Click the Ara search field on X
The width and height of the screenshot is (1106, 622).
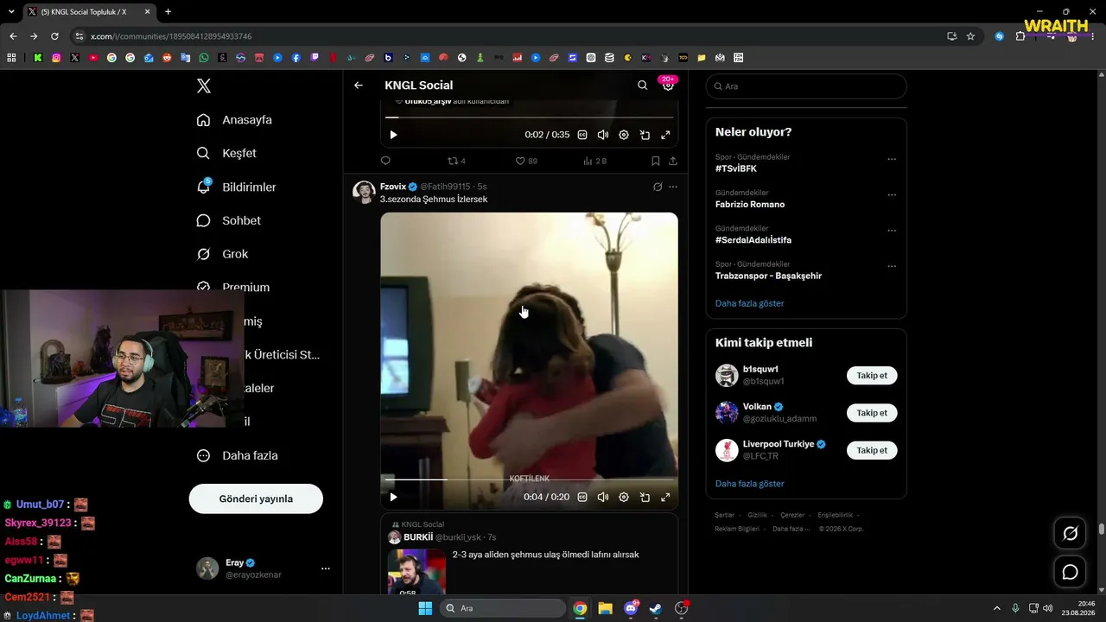click(x=806, y=86)
